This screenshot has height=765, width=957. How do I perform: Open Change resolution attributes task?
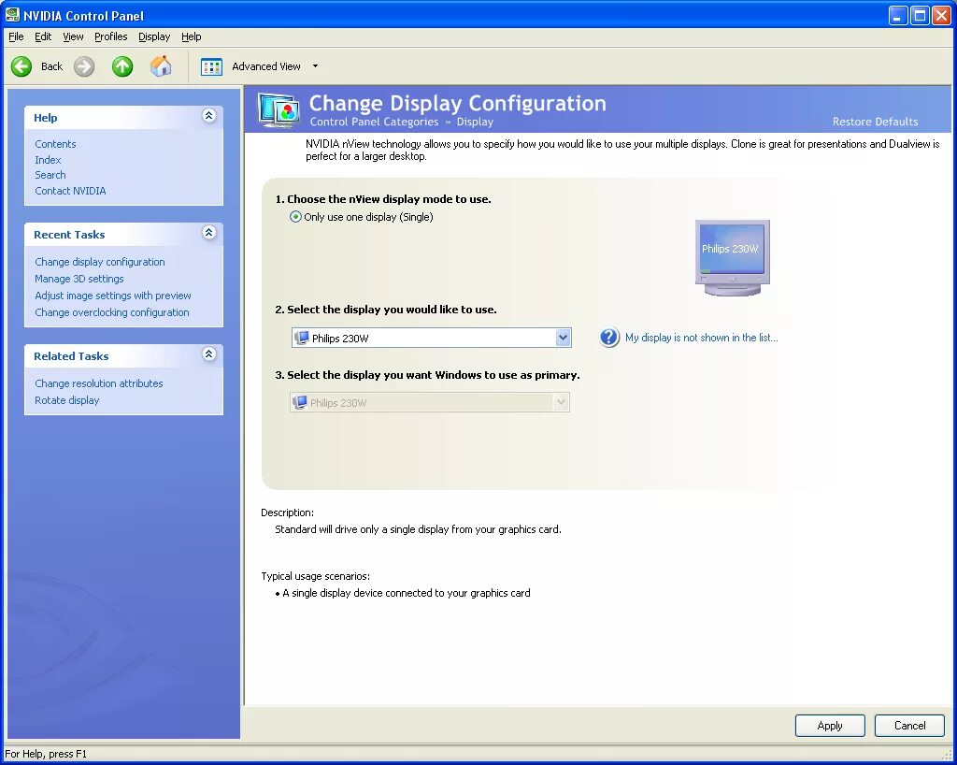(x=99, y=383)
